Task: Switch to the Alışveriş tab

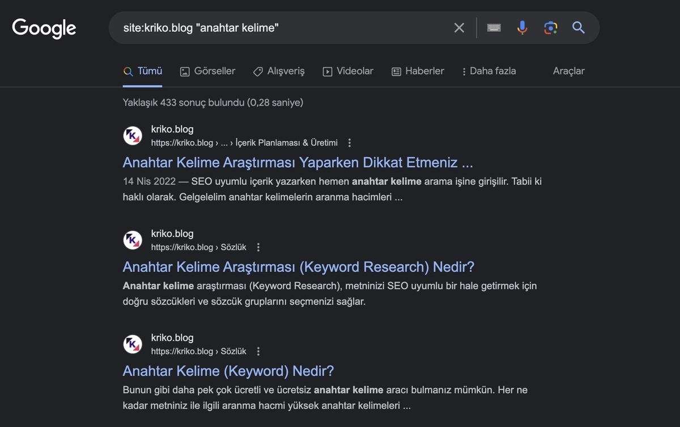Action: [x=279, y=71]
